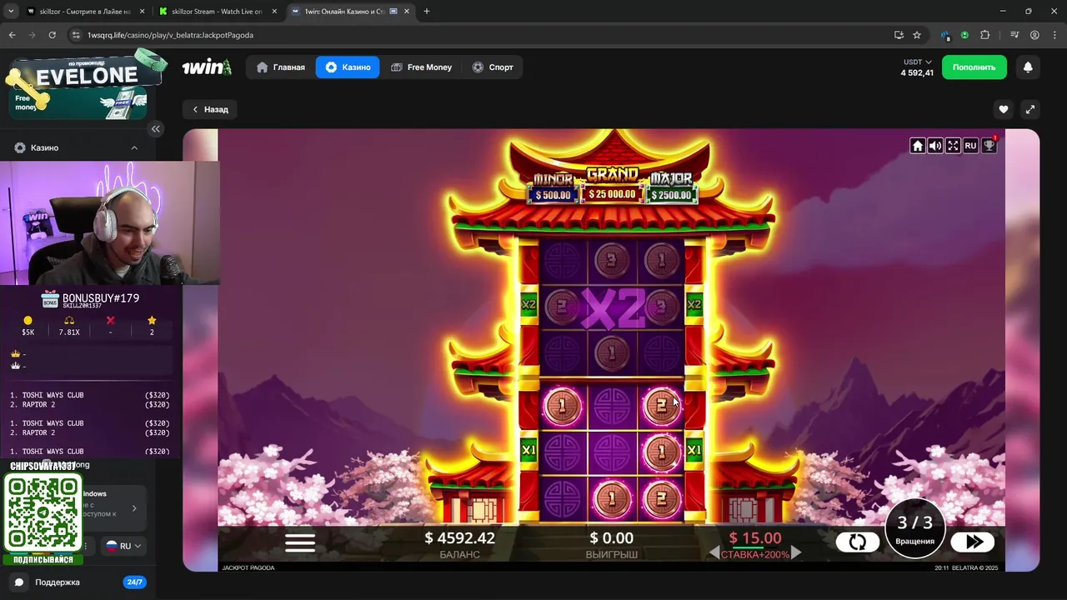
Task: Click the webcam stream overlay
Action: (109, 223)
